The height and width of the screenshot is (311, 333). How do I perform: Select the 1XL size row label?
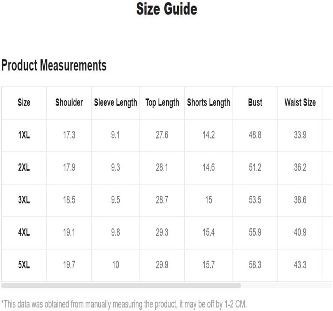24,135
